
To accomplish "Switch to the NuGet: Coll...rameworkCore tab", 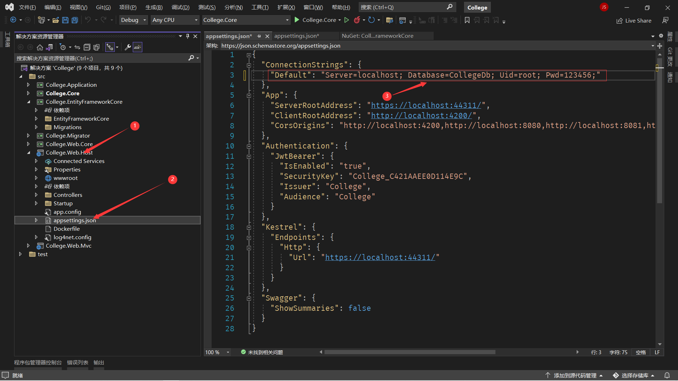I will pyautogui.click(x=377, y=36).
